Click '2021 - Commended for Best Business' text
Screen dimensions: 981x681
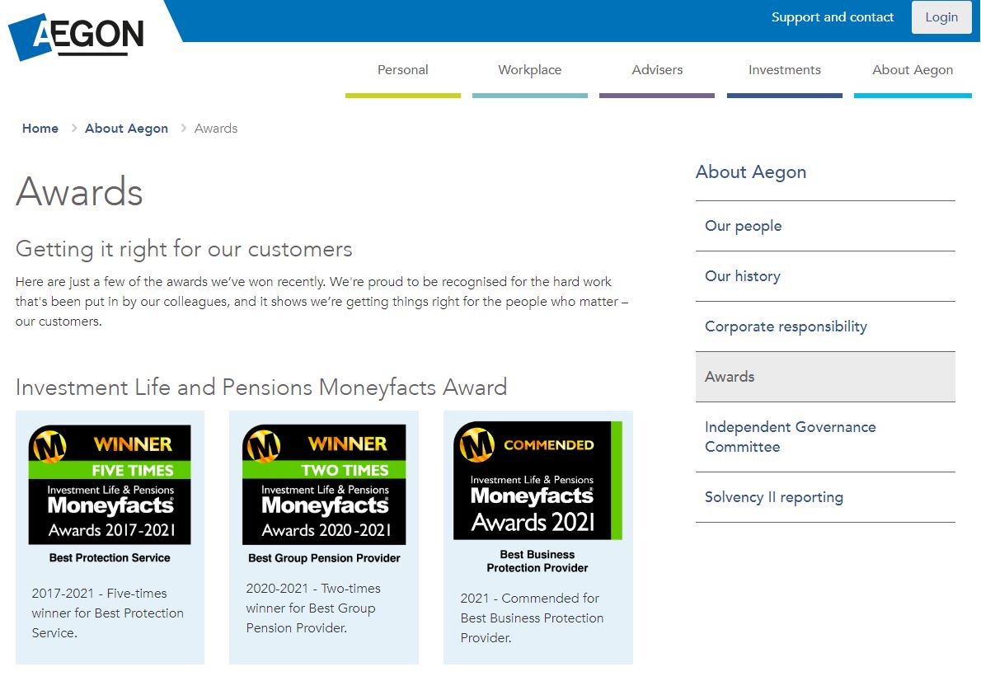click(x=532, y=618)
